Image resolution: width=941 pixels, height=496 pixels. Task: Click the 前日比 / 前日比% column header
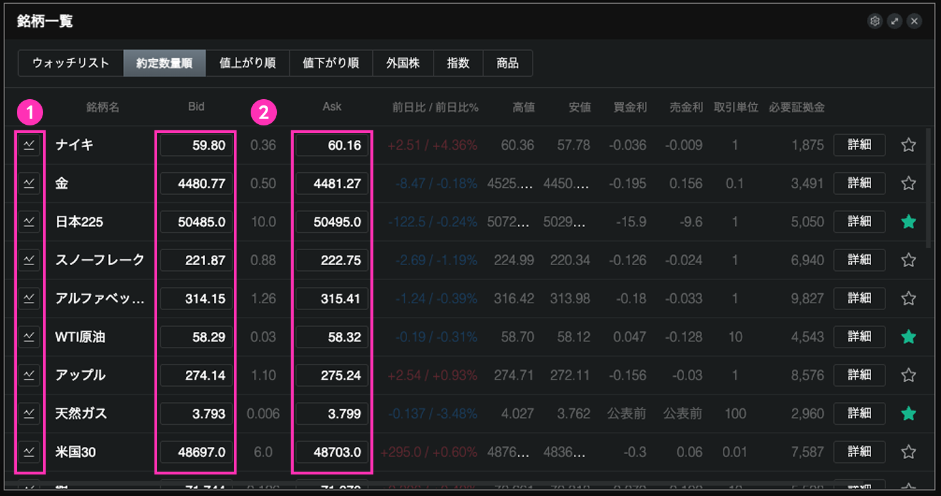435,107
